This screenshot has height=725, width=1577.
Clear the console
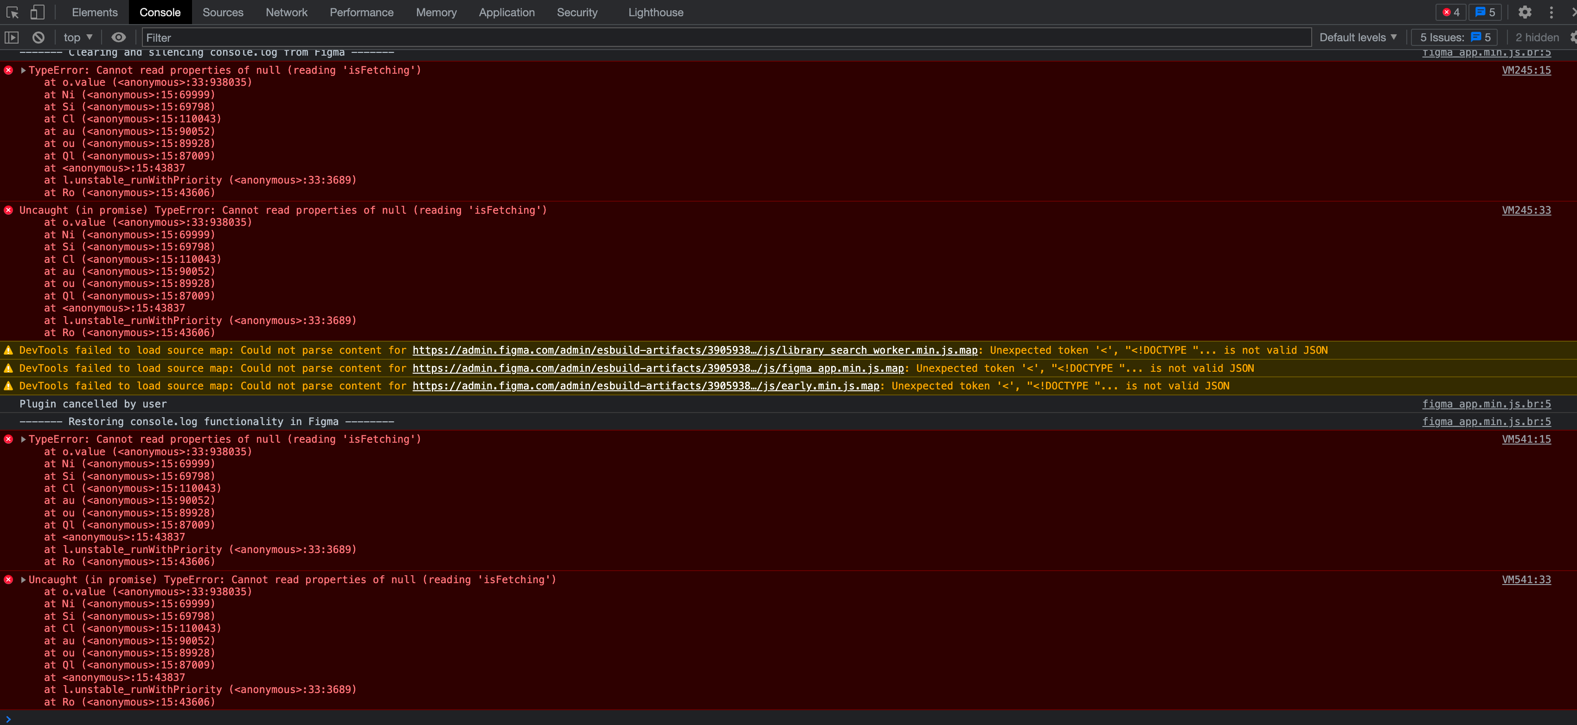click(38, 38)
